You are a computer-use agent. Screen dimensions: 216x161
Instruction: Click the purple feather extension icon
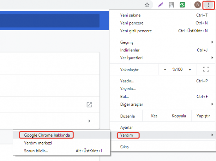coord(161,5)
